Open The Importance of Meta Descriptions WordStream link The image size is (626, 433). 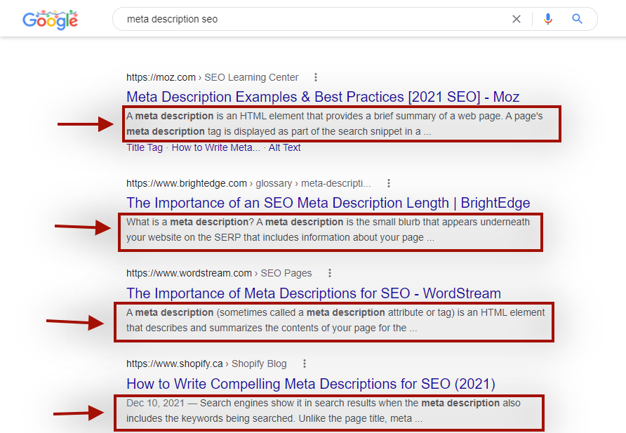(314, 293)
